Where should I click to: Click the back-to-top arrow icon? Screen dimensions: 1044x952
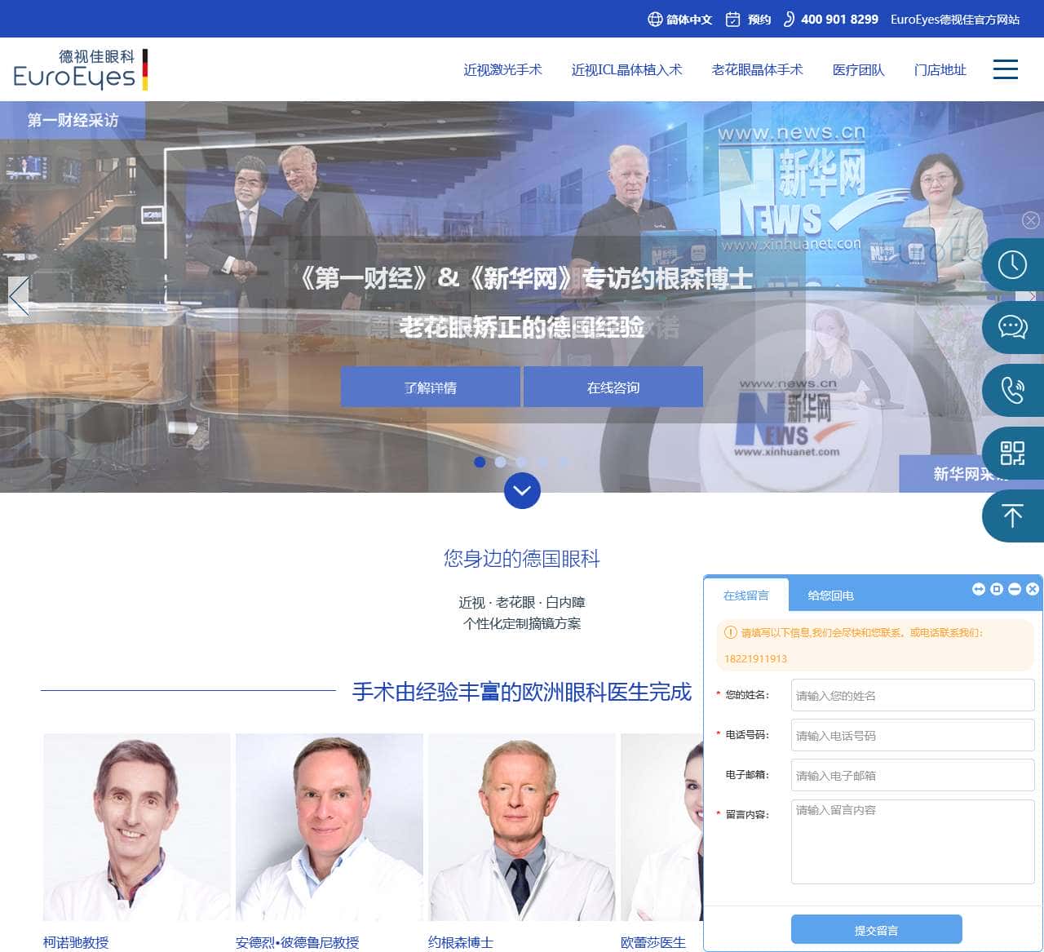[1012, 516]
